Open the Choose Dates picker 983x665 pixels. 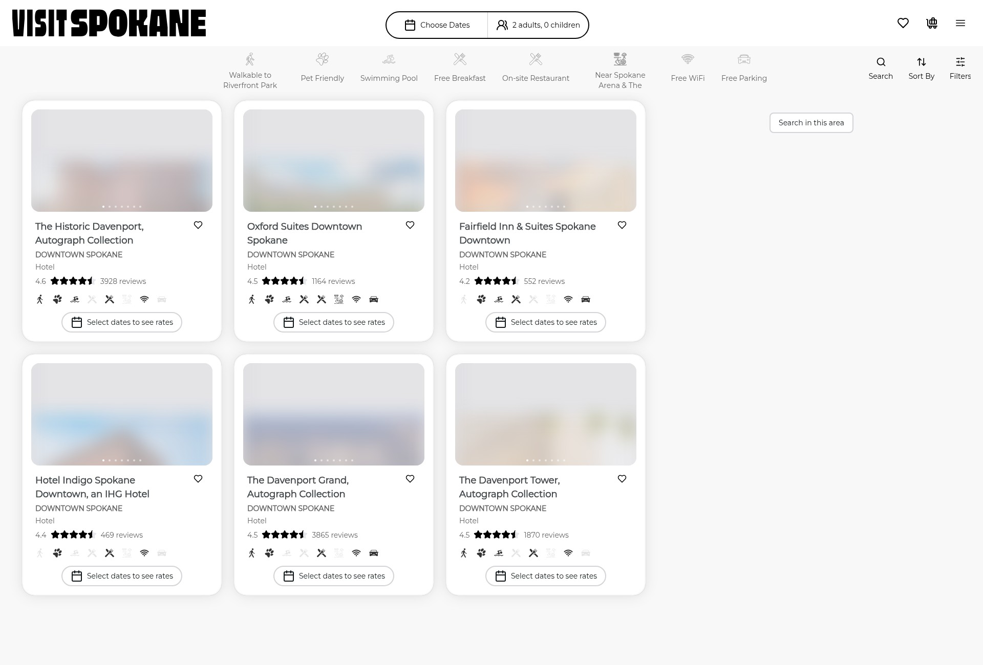click(x=437, y=25)
